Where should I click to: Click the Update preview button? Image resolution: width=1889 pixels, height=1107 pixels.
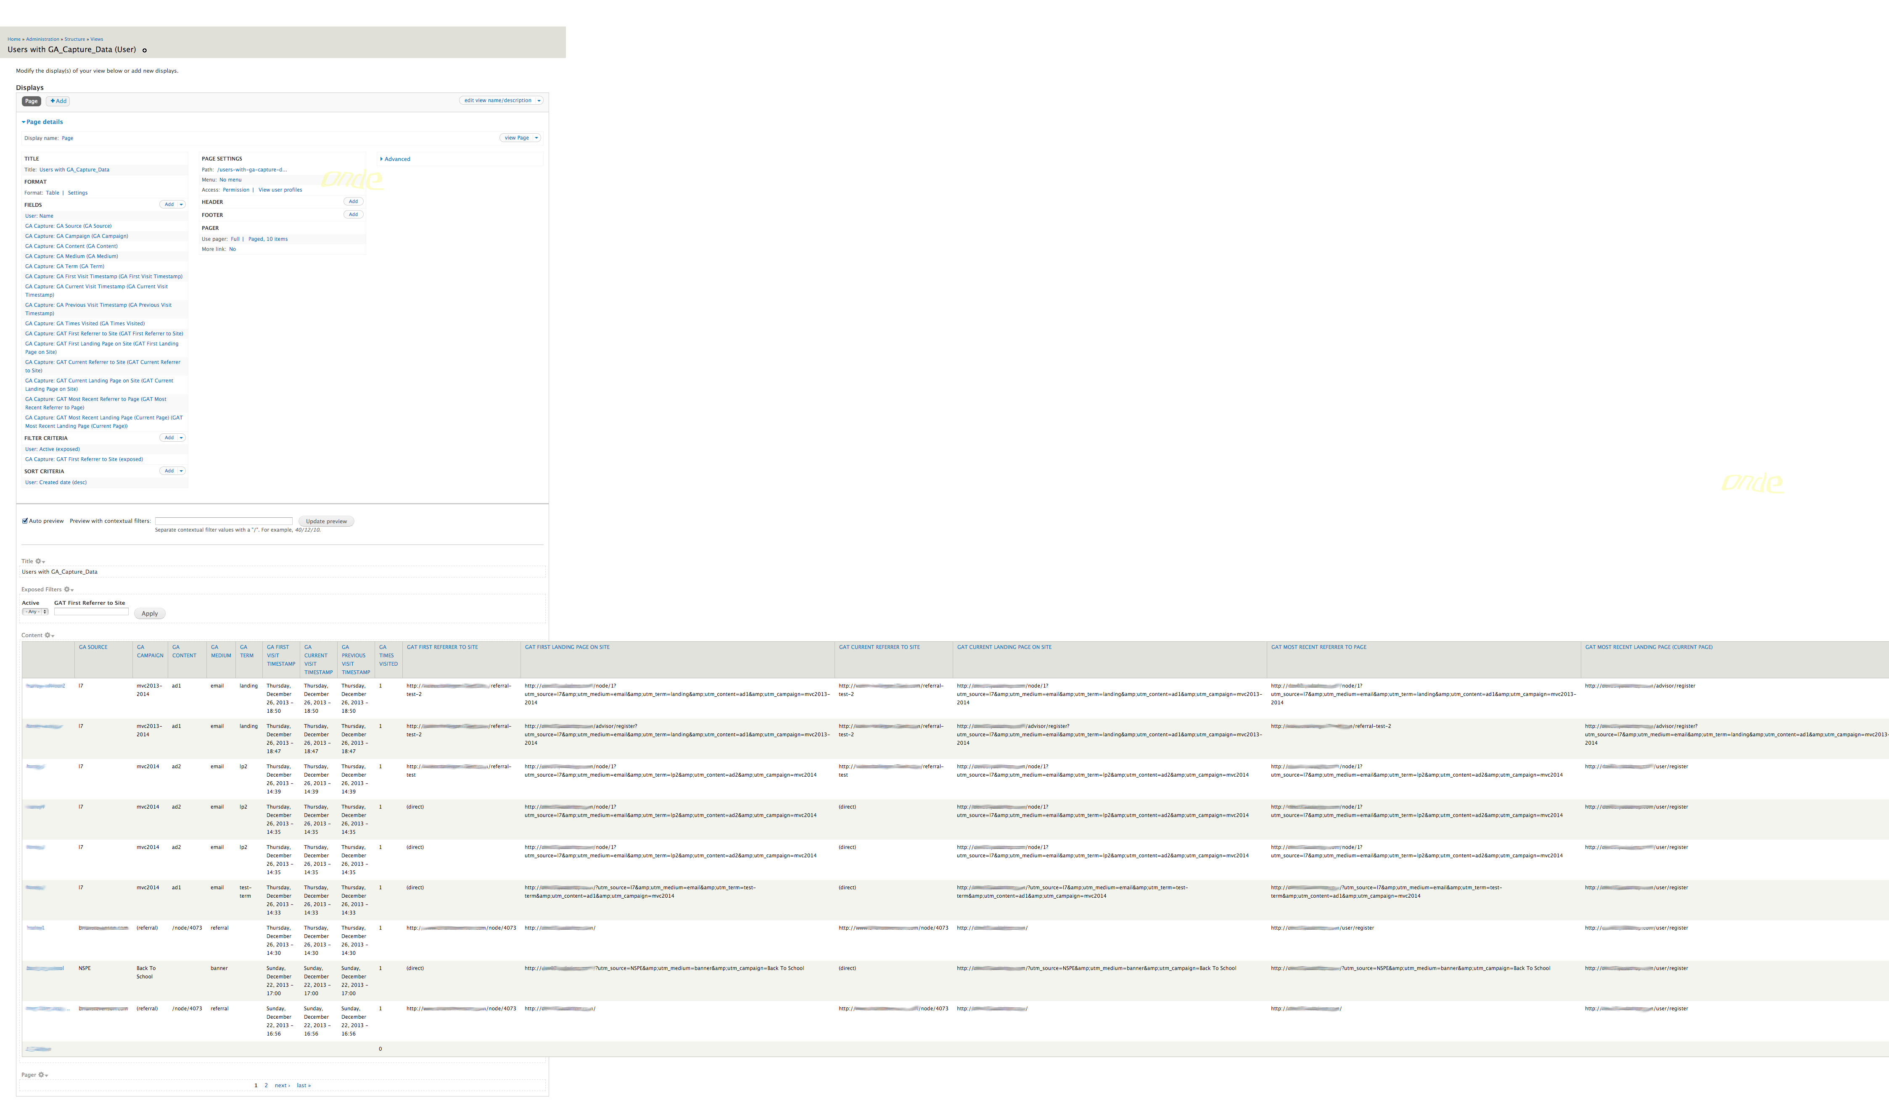point(326,522)
